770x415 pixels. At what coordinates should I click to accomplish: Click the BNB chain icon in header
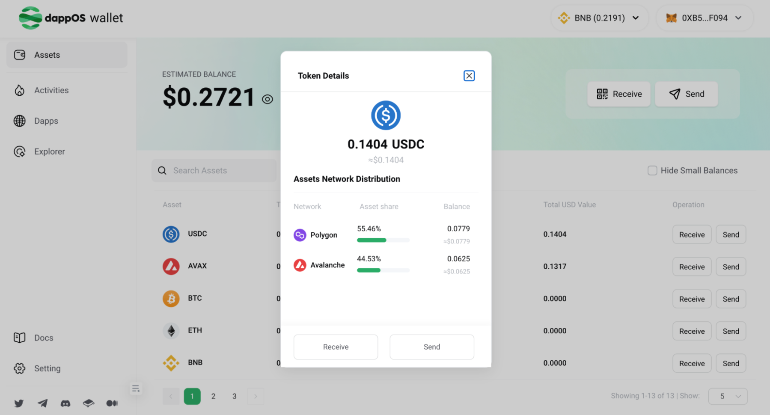point(564,18)
